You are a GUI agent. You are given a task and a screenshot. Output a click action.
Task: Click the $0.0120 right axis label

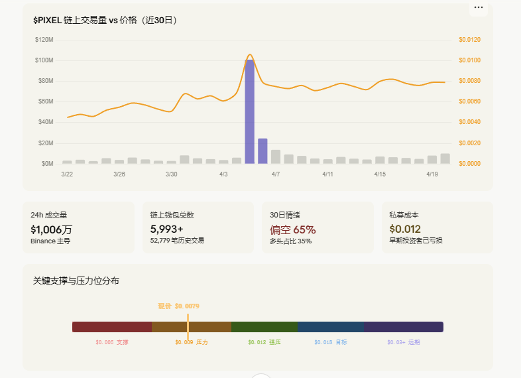469,40
